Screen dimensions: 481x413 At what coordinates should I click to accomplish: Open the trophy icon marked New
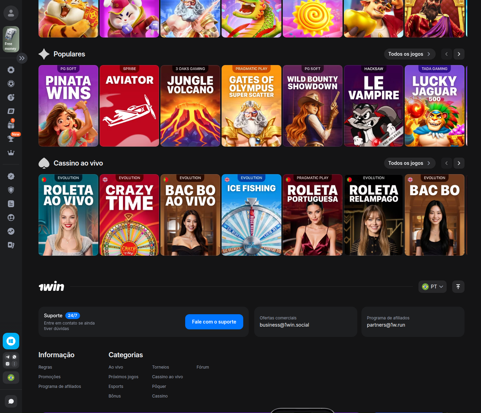coord(11,138)
